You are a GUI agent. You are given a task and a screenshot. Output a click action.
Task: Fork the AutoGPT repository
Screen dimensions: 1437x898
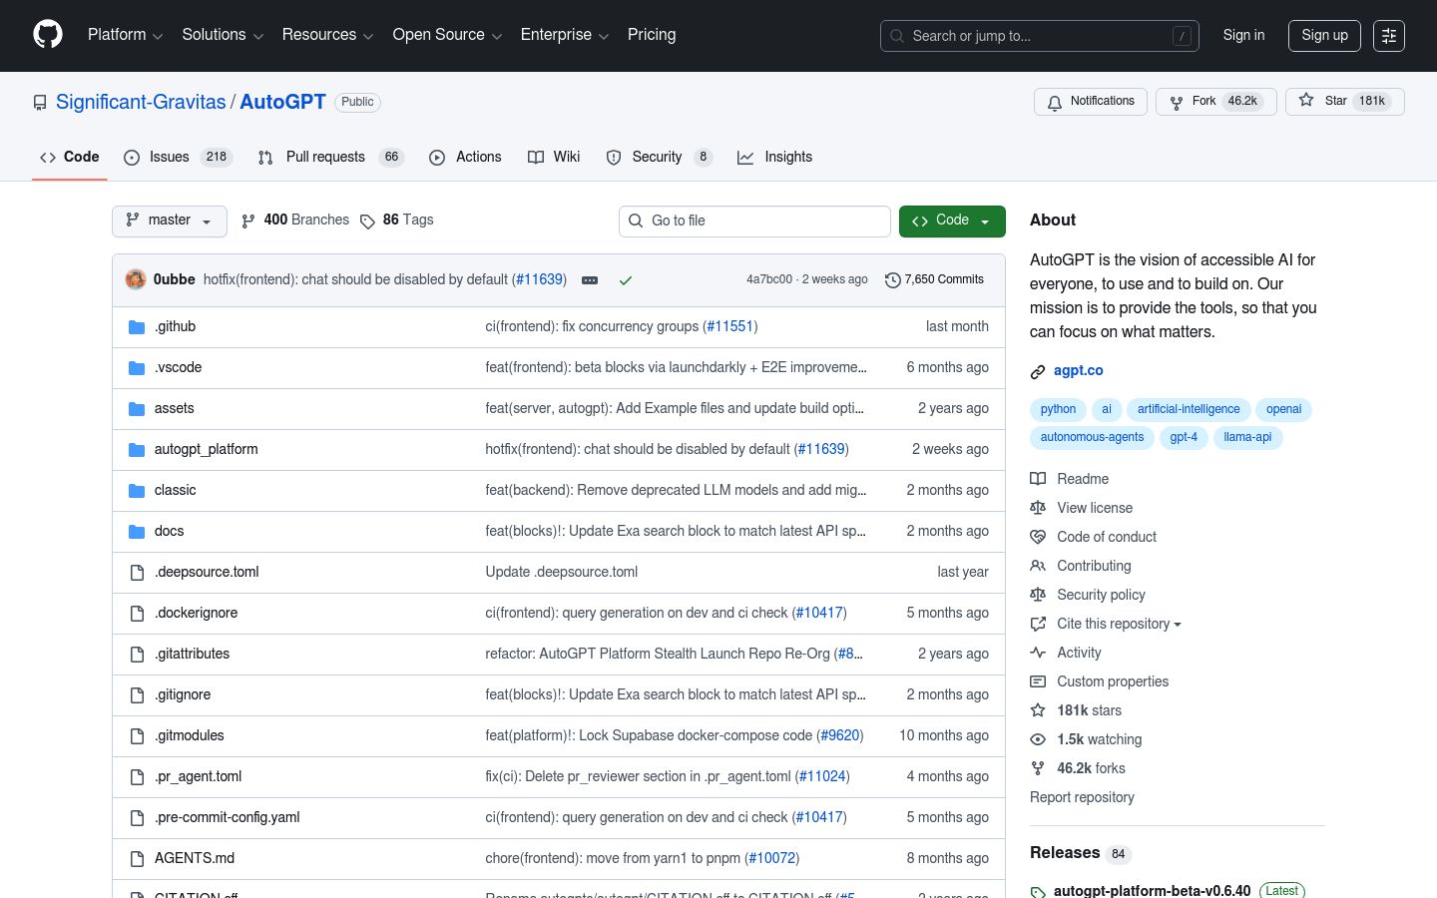1215,102
